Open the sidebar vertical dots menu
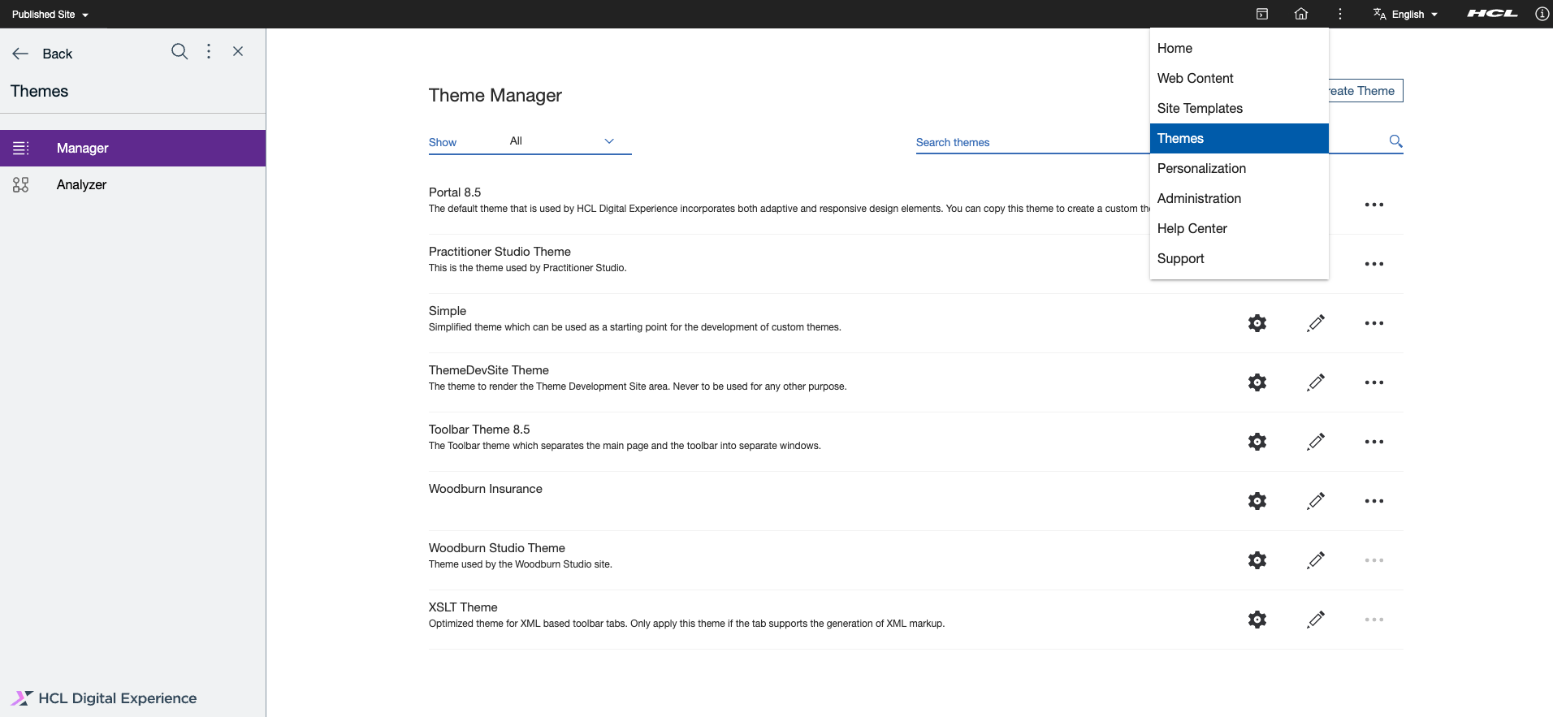 coord(209,51)
